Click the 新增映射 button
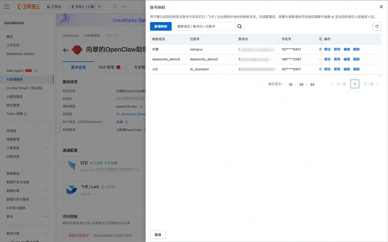The width and height of the screenshot is (388, 242). coord(161,26)
